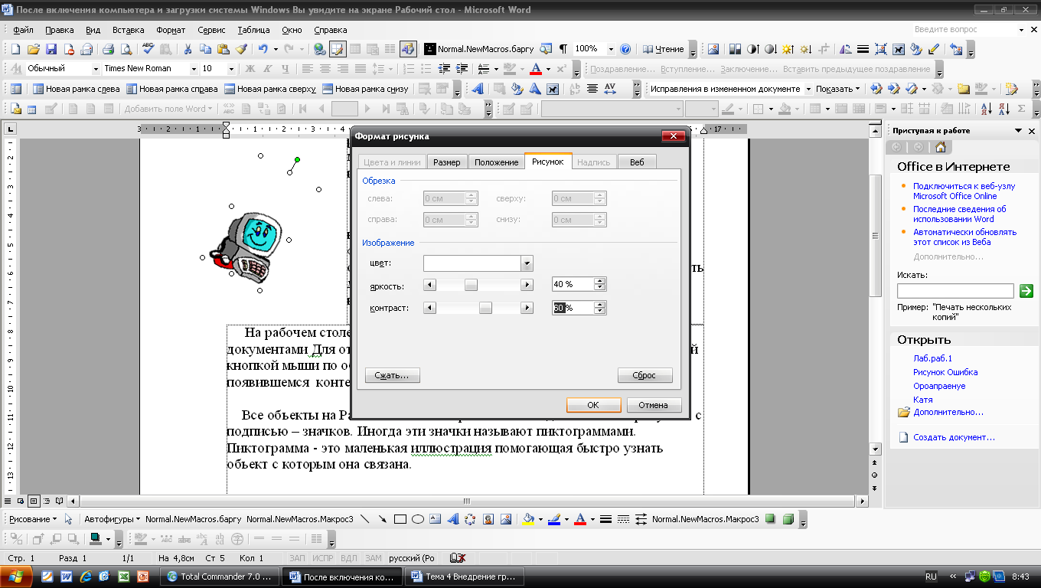Increase яркость percentage with up stepper
This screenshot has width=1041, height=588.
coord(600,281)
